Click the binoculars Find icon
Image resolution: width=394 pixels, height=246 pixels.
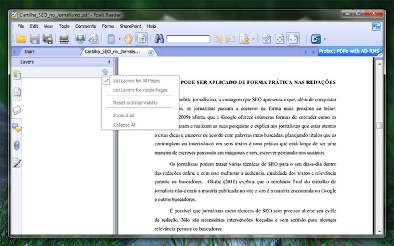click(x=159, y=39)
